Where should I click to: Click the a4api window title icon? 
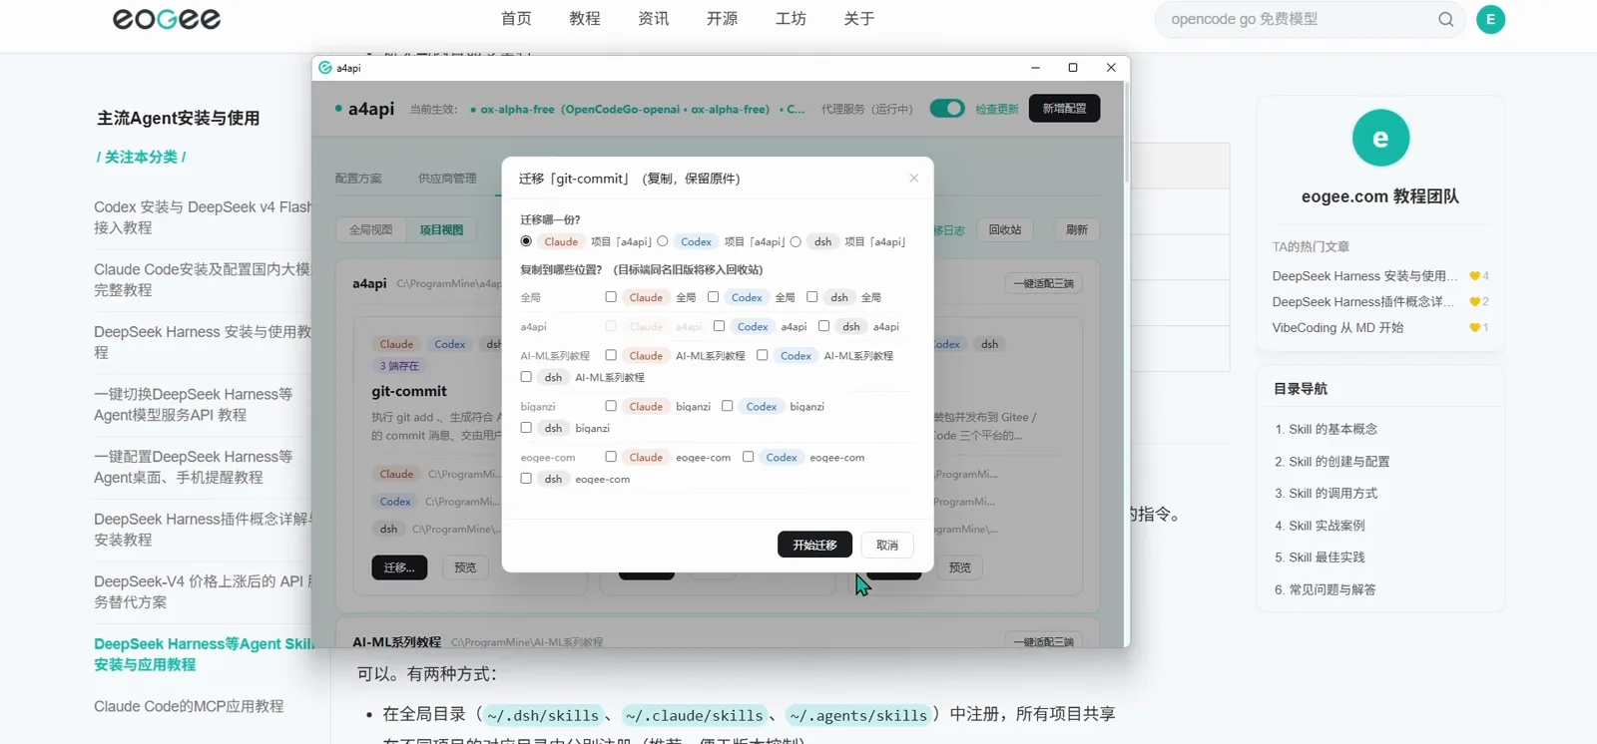click(x=325, y=68)
